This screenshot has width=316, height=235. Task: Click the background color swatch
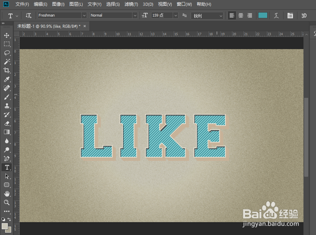coord(9,230)
